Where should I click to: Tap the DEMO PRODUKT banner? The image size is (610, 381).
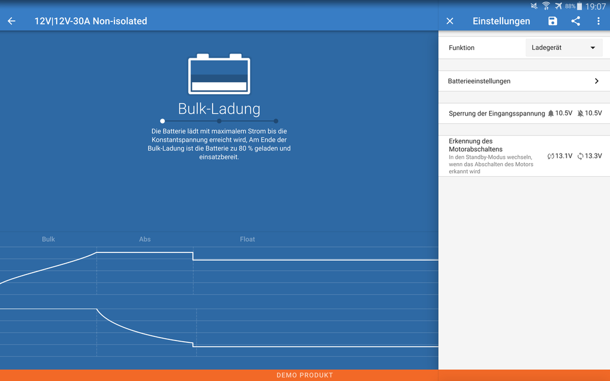(304, 375)
